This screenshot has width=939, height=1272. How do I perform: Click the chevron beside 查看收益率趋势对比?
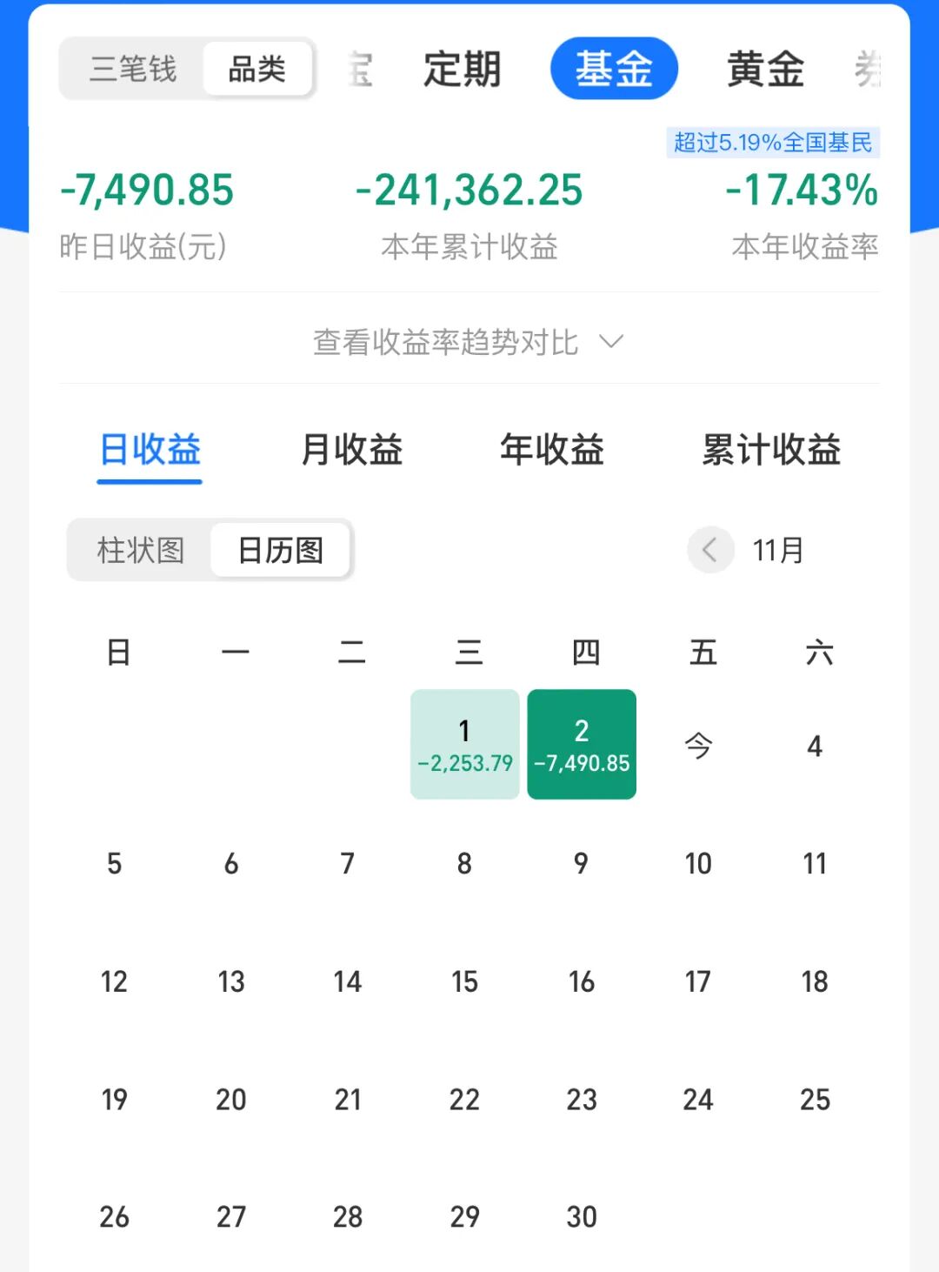coord(611,342)
